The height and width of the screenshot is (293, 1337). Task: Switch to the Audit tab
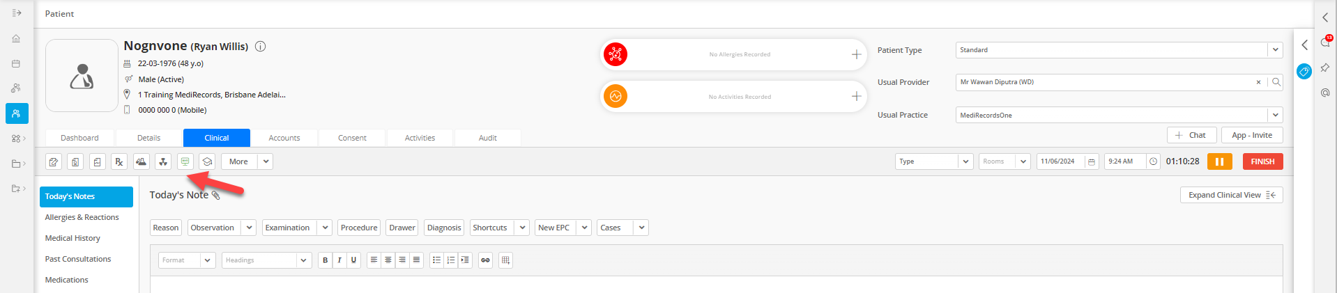coord(488,138)
